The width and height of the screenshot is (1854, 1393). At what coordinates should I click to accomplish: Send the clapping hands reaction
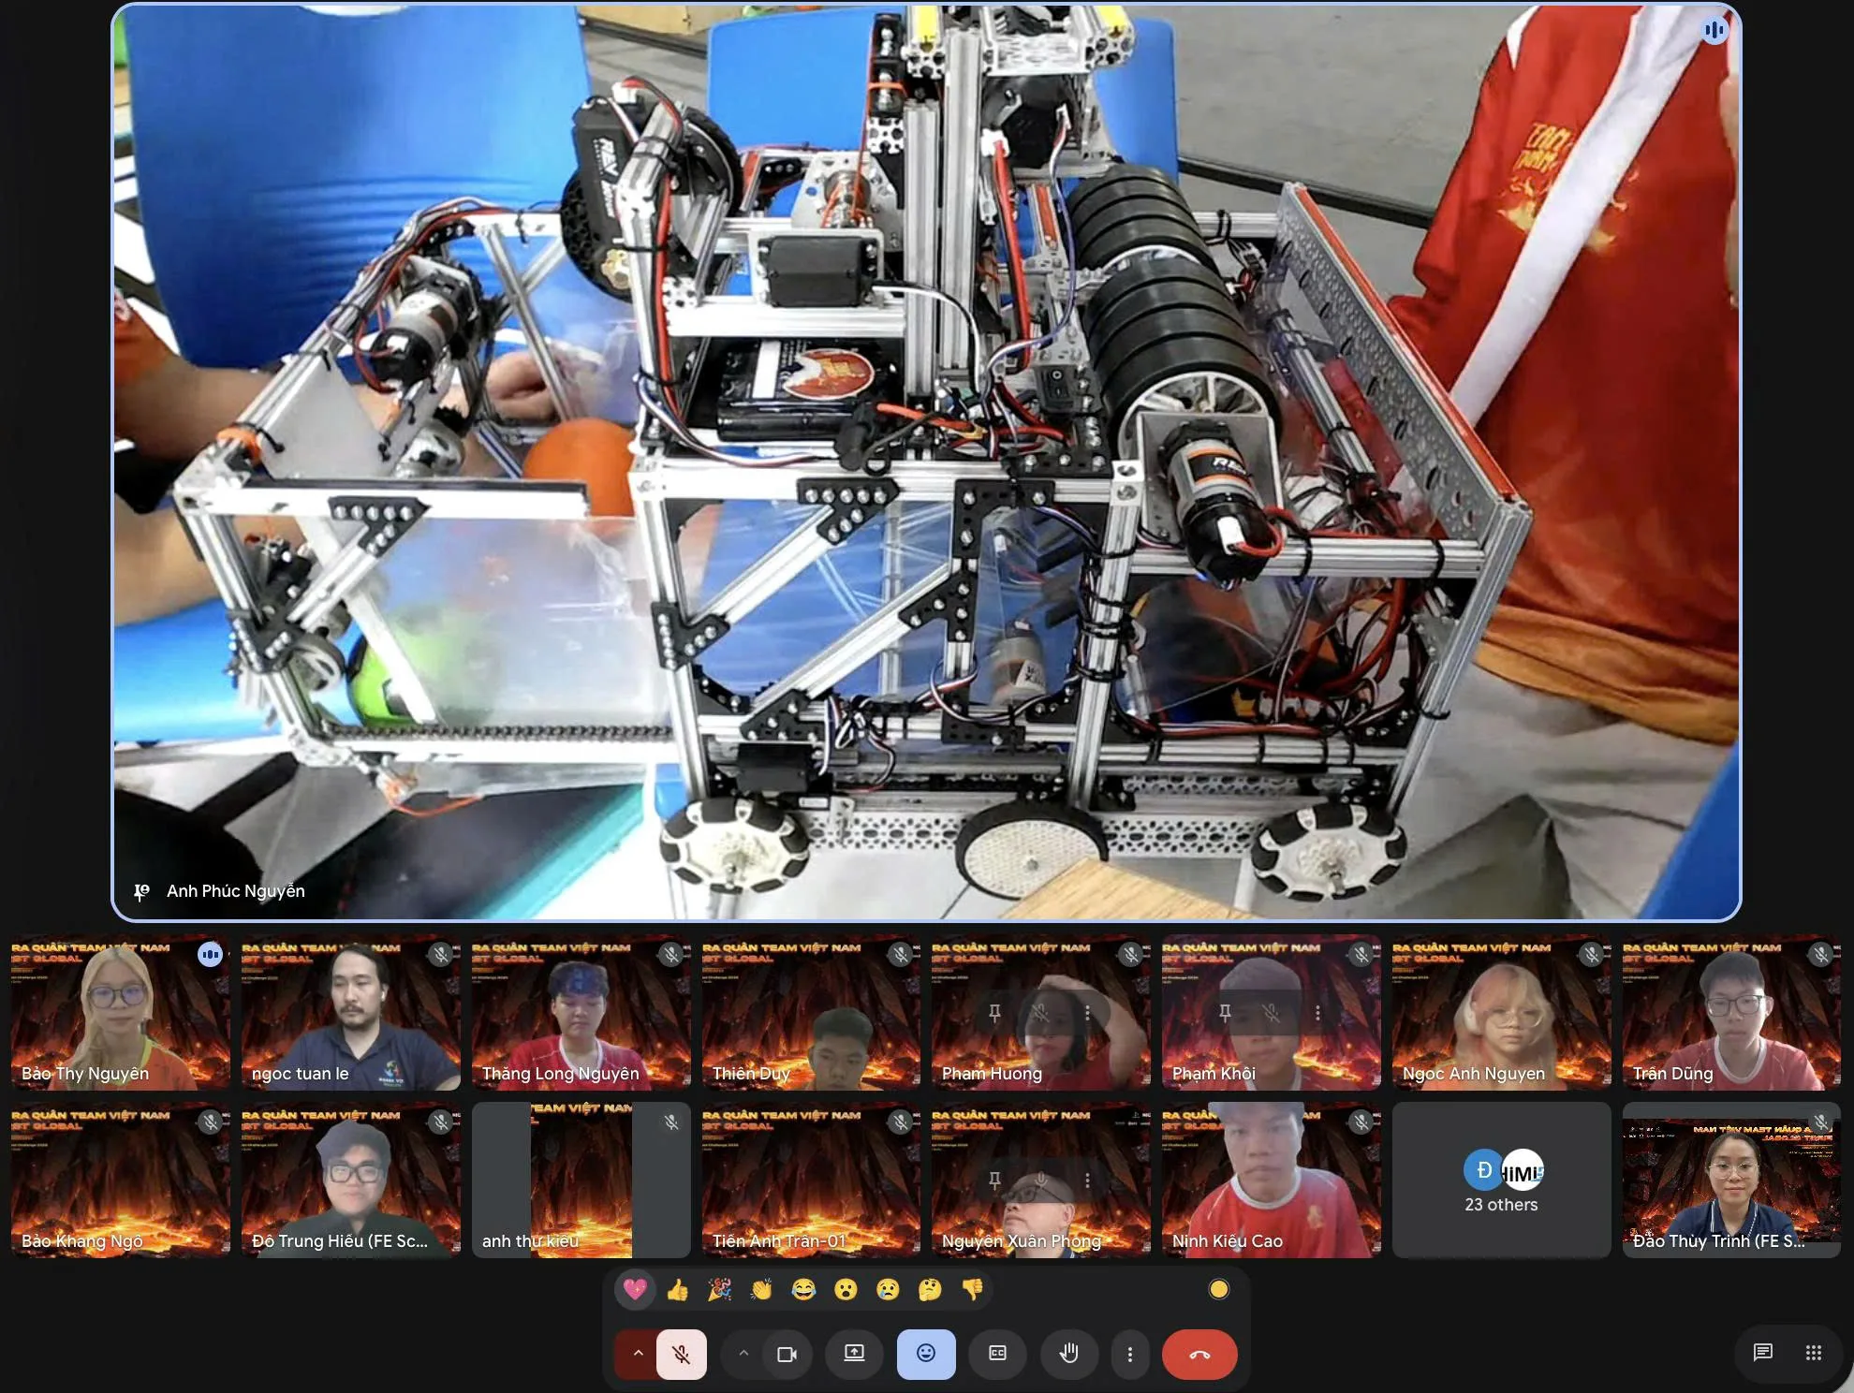(761, 1289)
